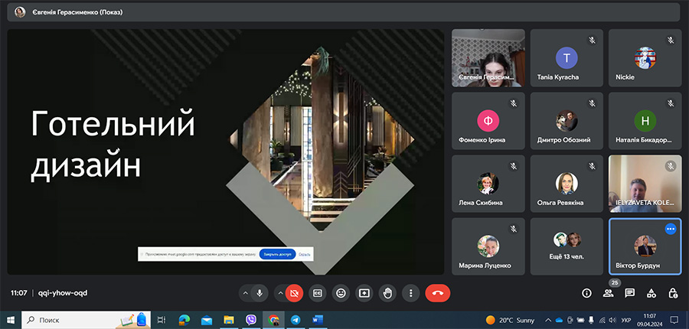Select Tania Kyracha participant tile

567,57
